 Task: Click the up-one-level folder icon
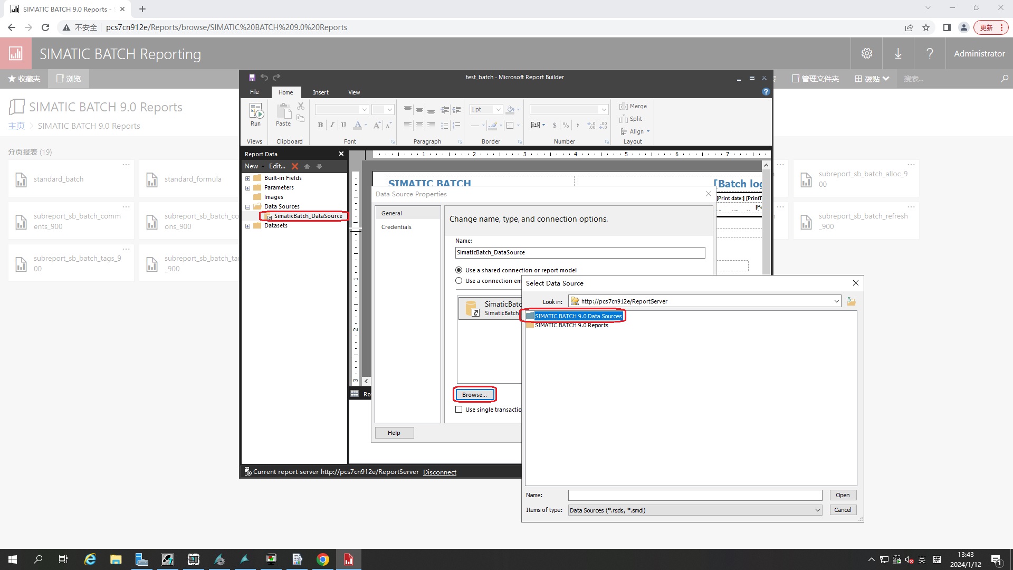click(851, 301)
